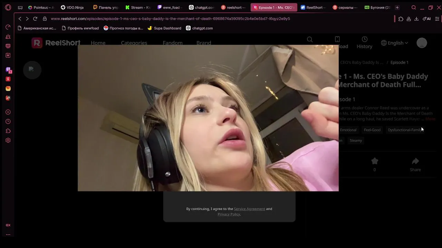Viewport: 442px width, 248px height.
Task: Click the GX label at sidebar bottom
Action: (x=8, y=225)
